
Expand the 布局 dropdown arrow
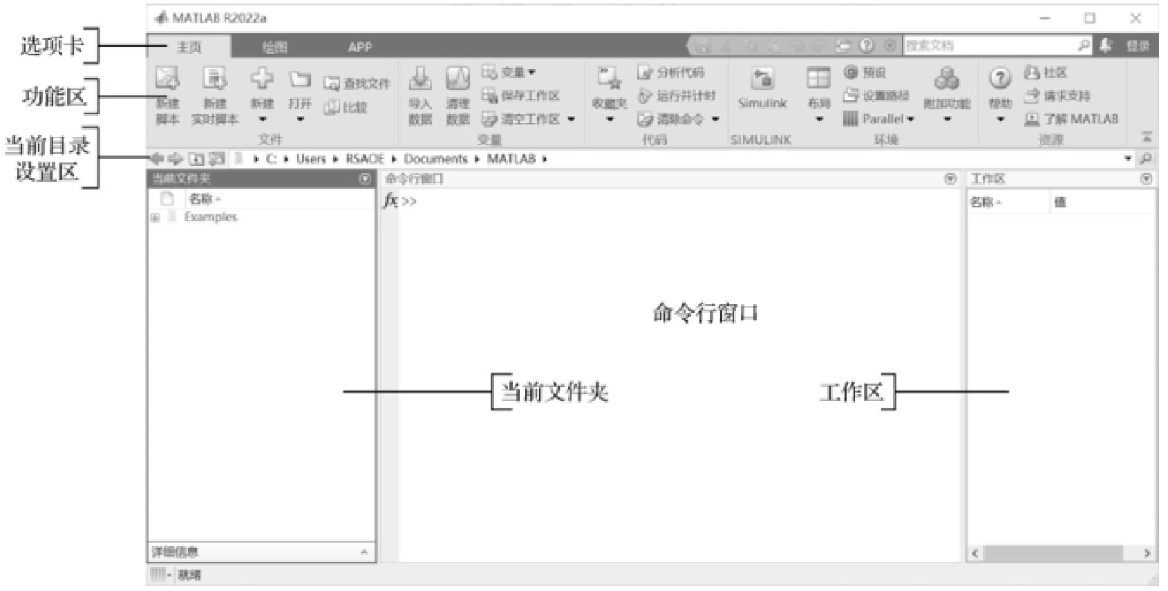point(819,119)
